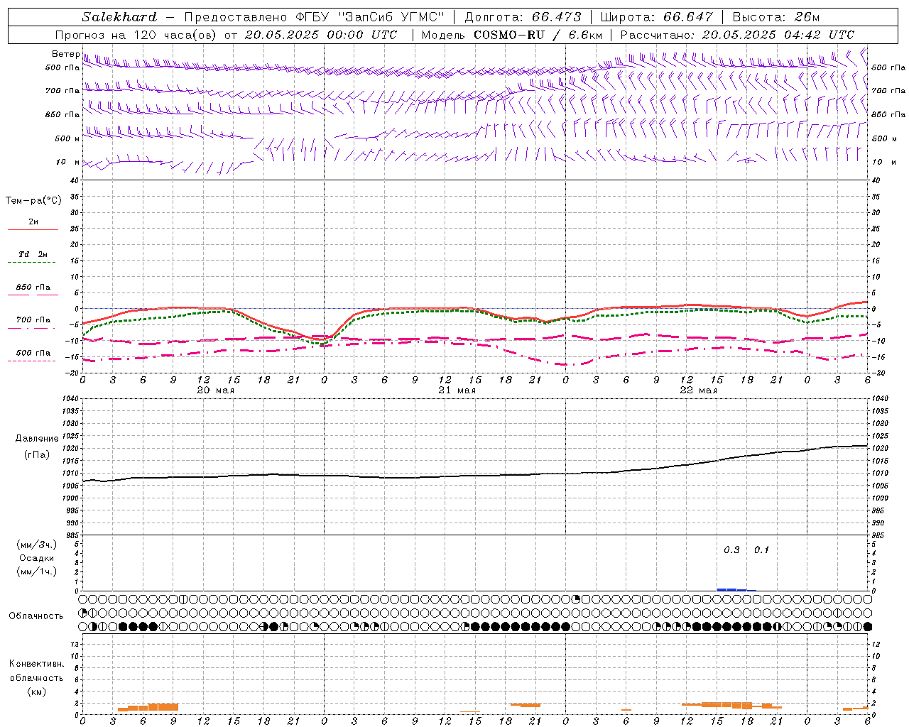Click the '500 гПа' temperature legend entry
The height and width of the screenshot is (727, 909).
tap(33, 353)
